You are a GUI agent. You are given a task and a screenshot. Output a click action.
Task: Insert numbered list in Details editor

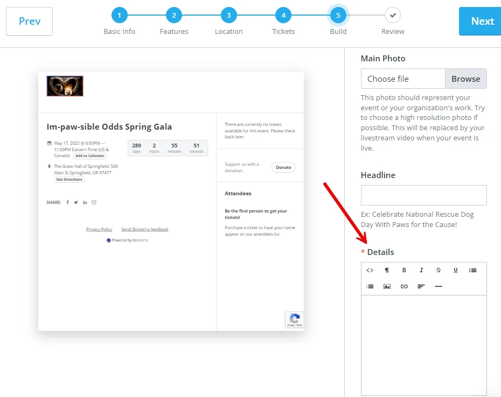click(x=370, y=287)
